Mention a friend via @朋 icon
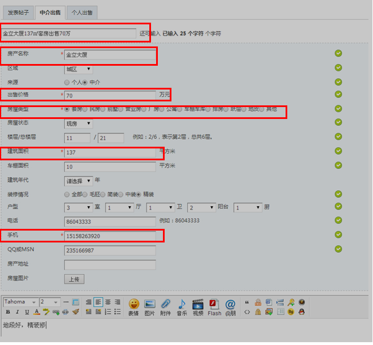The width and height of the screenshot is (373, 345). tap(230, 306)
